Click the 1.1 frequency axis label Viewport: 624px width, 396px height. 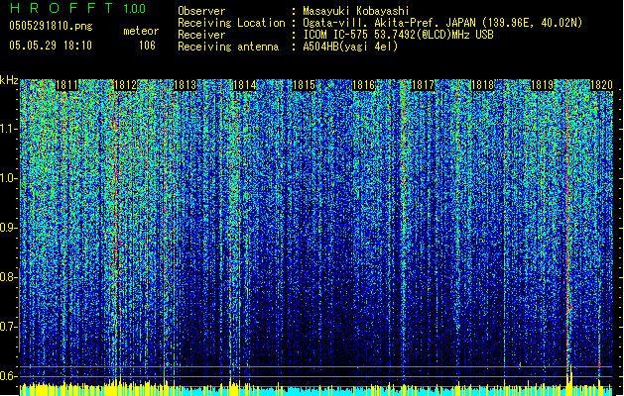pos(9,129)
